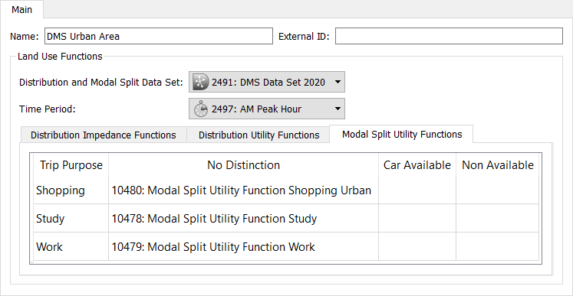The width and height of the screenshot is (573, 296).
Task: Edit the Name field 'DMS Urban Area'
Action: click(159, 36)
